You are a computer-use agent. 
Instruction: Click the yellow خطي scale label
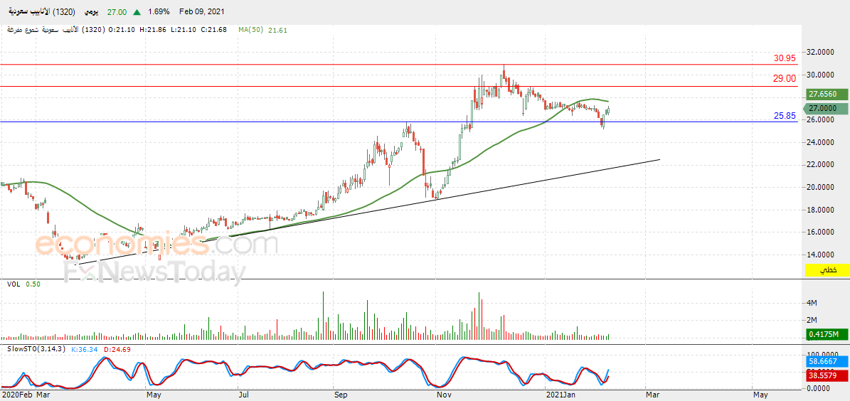(x=826, y=269)
